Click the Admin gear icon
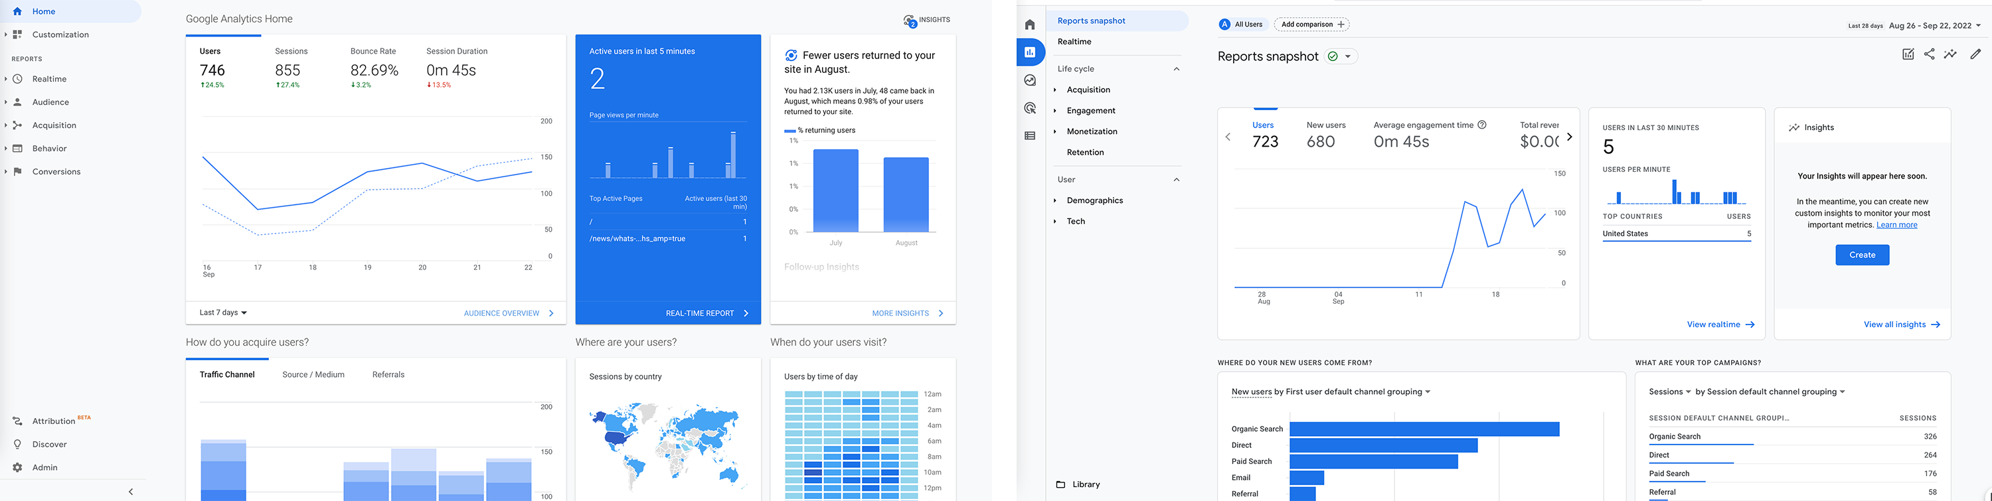The height and width of the screenshot is (501, 1992). tap(17, 468)
